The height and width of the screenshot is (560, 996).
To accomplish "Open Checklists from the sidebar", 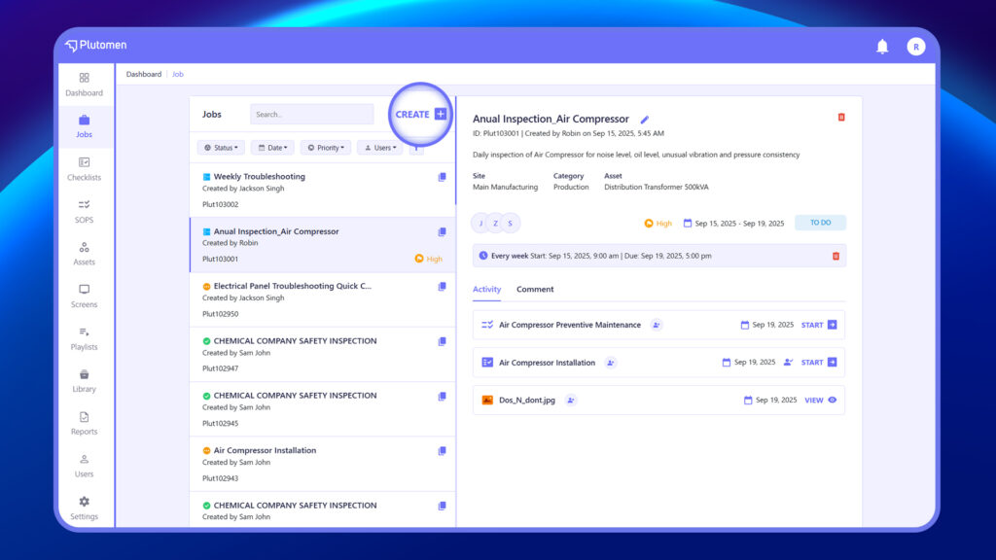I will [84, 169].
